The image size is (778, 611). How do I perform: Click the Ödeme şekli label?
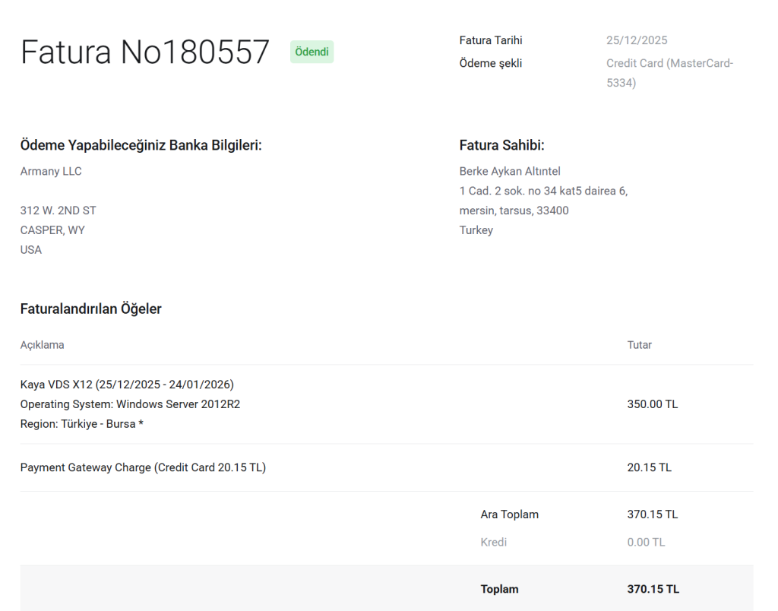[490, 63]
